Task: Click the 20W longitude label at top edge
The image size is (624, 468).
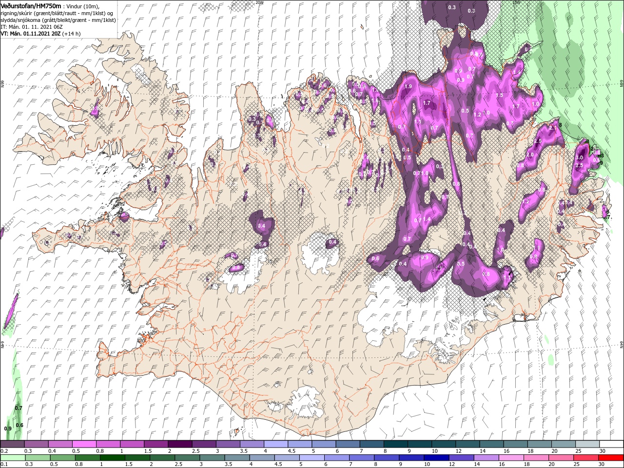Action: 259,2
